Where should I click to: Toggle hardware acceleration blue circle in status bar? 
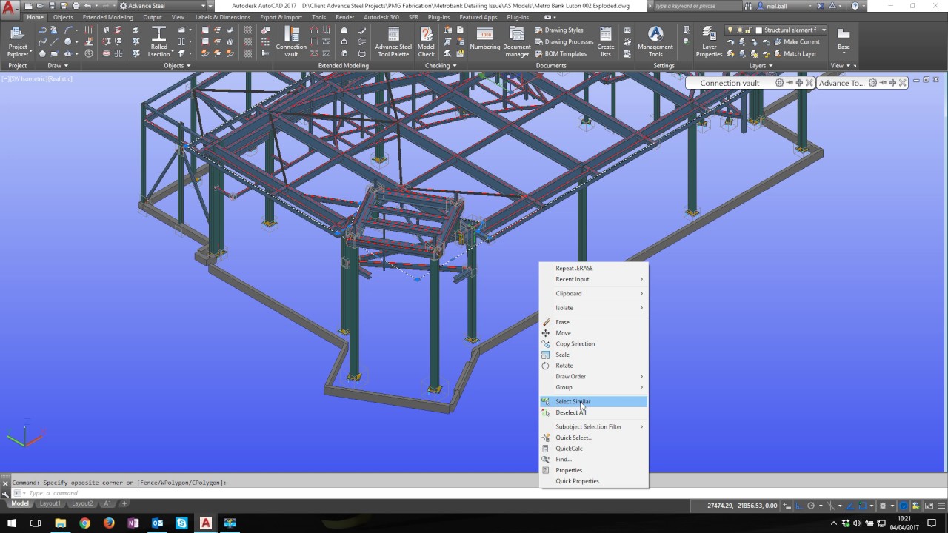point(905,506)
